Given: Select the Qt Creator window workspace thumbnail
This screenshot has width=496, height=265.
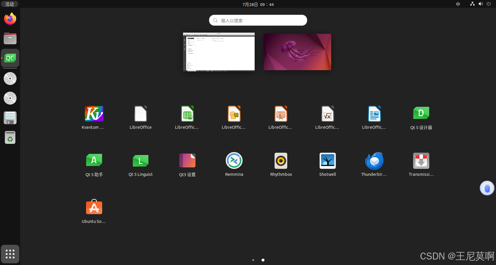Looking at the screenshot, I should [219, 52].
